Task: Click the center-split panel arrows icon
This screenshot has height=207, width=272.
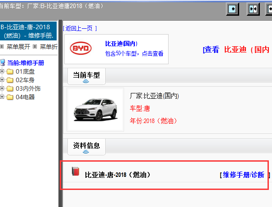Action: (253, 9)
